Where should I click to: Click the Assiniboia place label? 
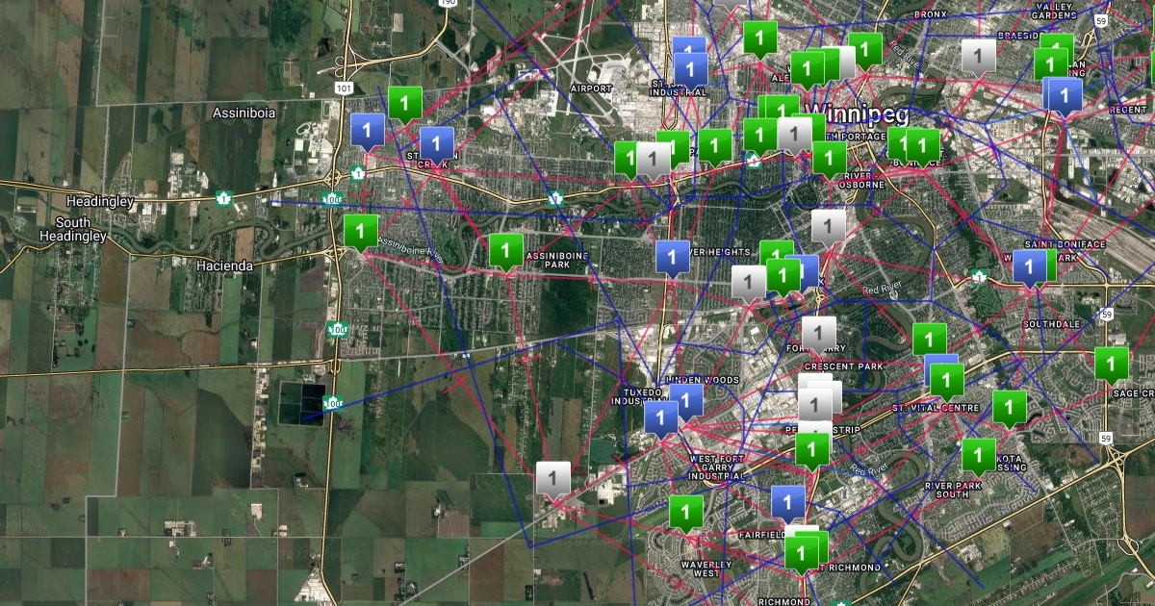coord(244,113)
